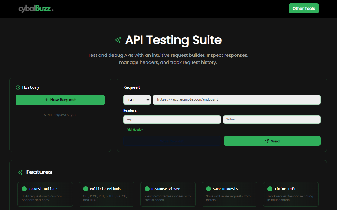Click the green dot on Request Builder card

(x=24, y=189)
